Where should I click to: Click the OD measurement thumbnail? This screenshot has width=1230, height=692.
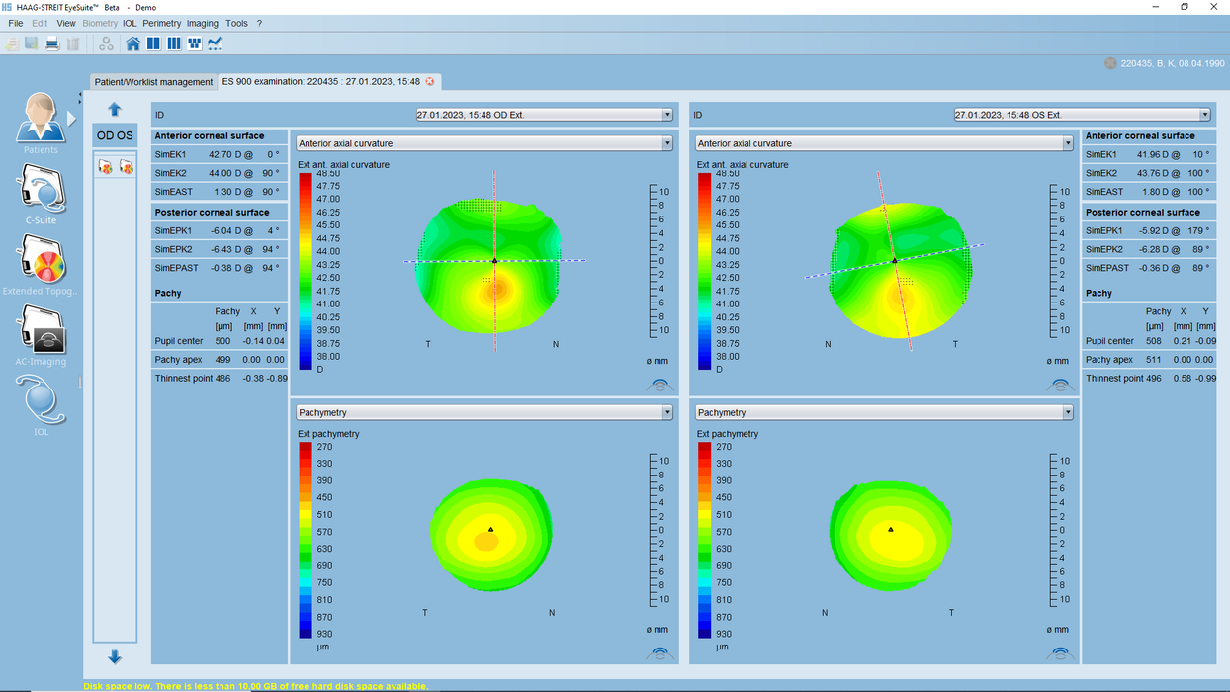105,167
